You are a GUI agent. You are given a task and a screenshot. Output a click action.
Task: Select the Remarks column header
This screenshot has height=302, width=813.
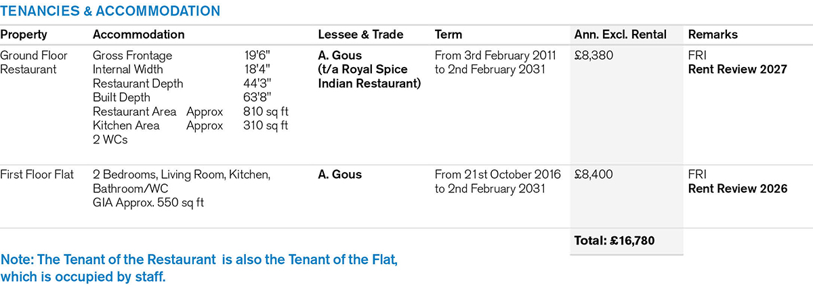click(x=713, y=35)
